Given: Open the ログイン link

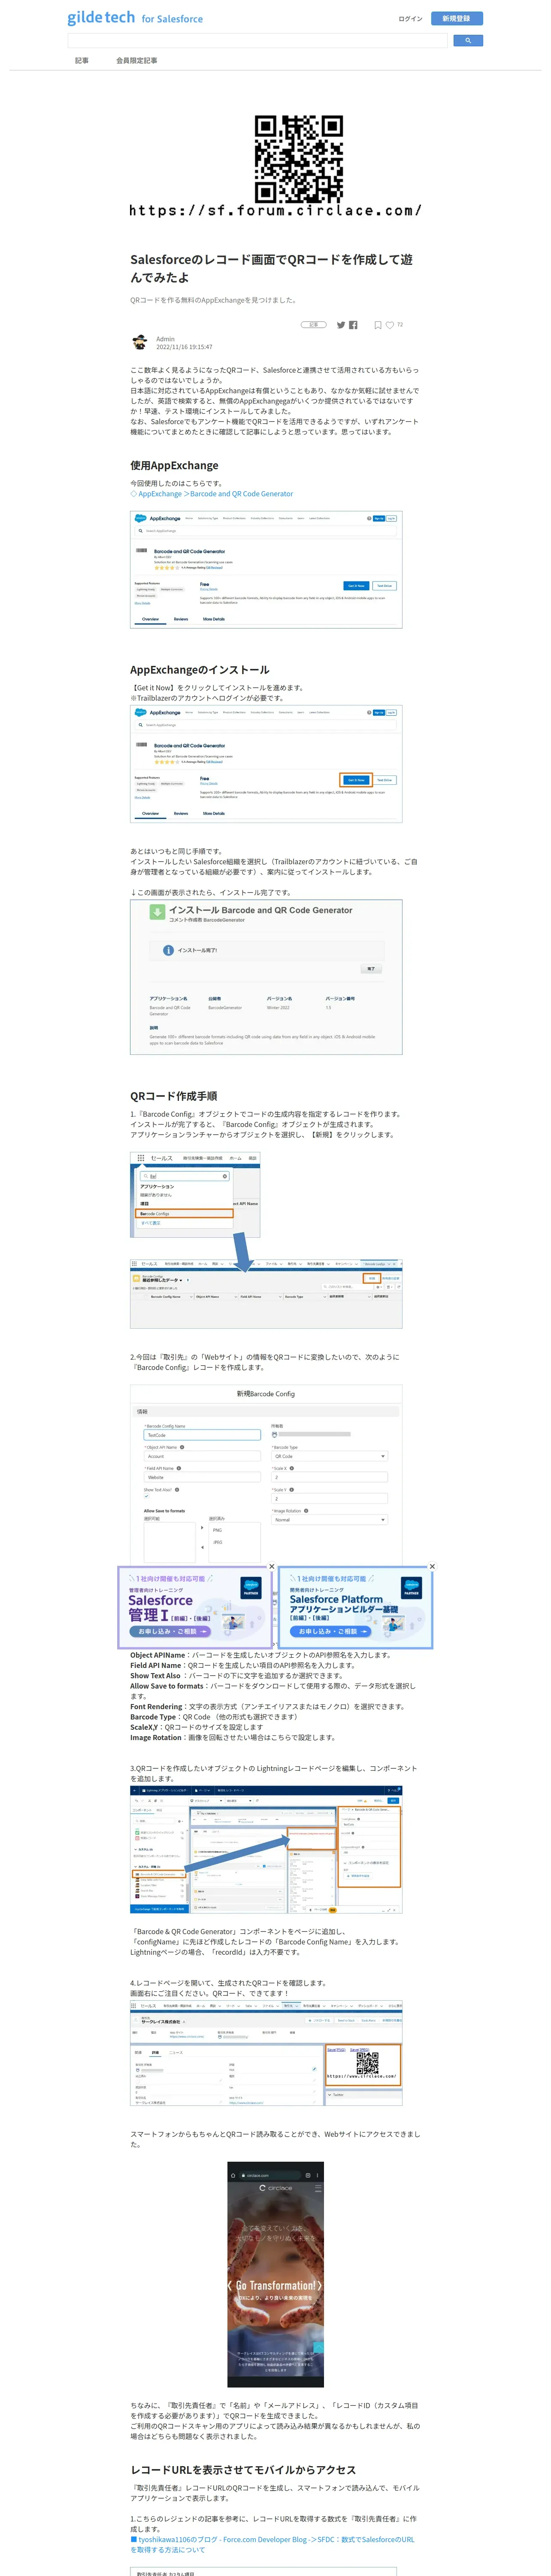Looking at the screenshot, I should [410, 19].
